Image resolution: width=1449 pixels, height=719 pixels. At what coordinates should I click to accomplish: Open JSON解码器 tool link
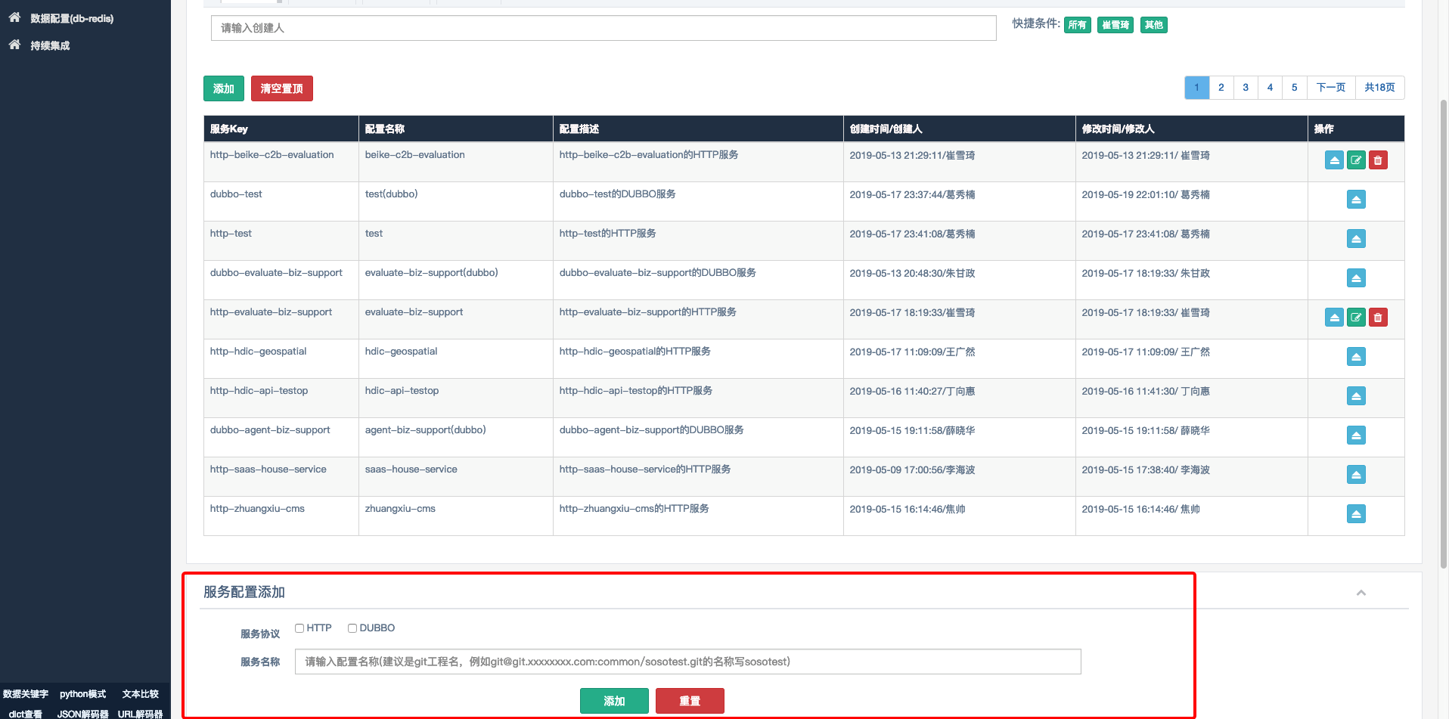click(83, 714)
